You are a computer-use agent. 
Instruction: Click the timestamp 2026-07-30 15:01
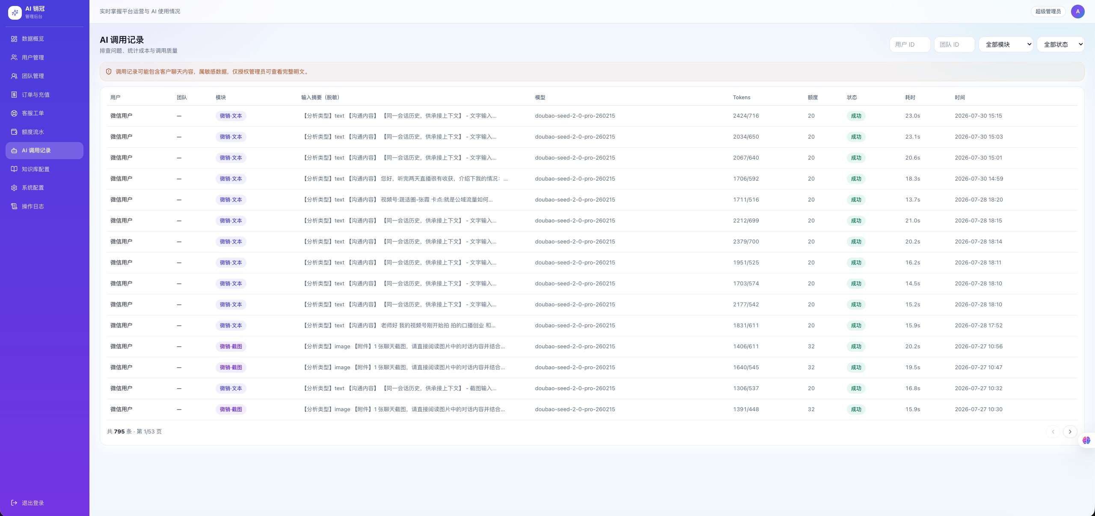coord(978,158)
